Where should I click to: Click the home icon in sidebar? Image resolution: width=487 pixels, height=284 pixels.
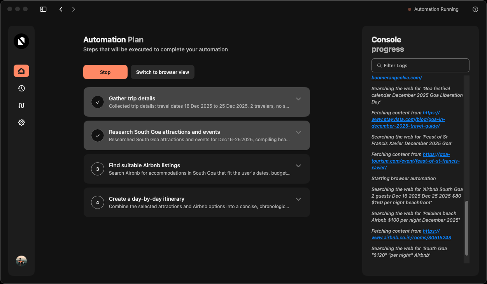point(21,71)
